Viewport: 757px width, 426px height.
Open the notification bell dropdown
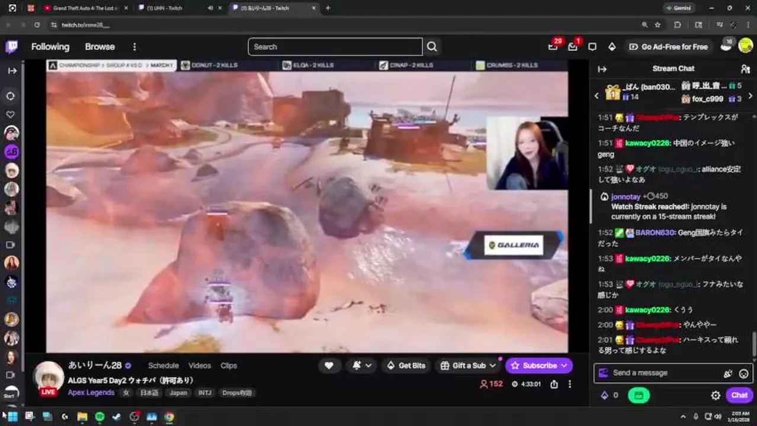click(x=362, y=366)
